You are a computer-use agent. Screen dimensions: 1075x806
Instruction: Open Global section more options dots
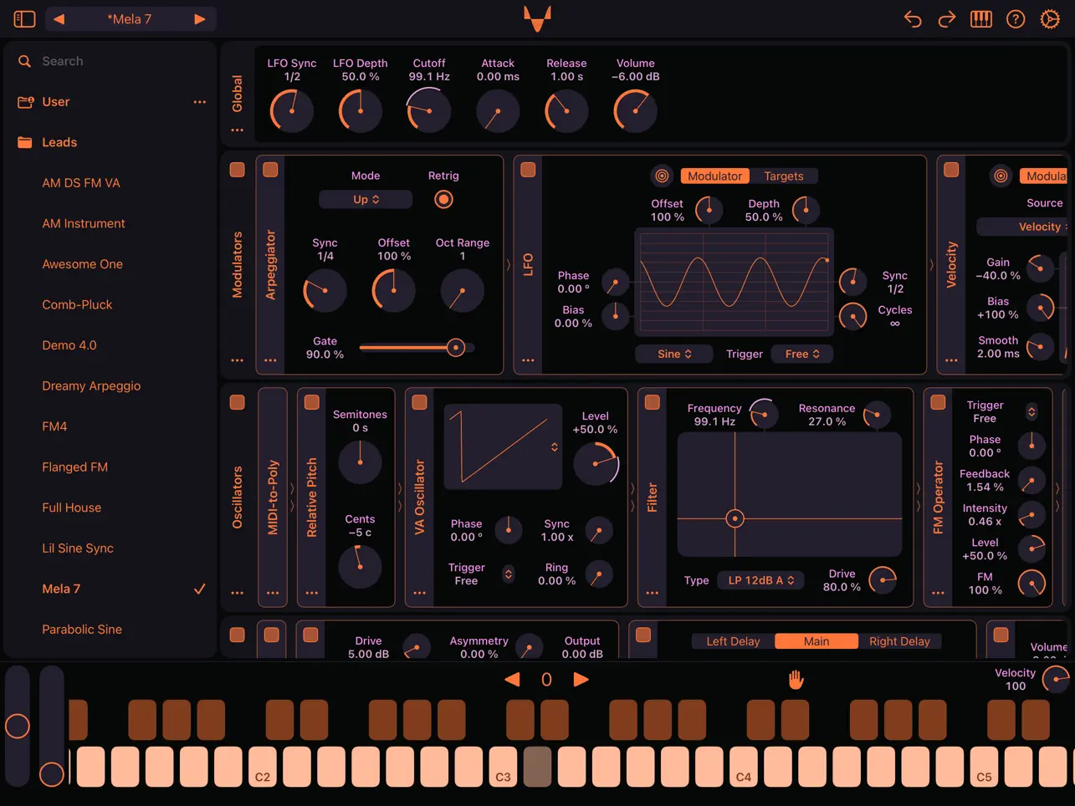click(238, 130)
